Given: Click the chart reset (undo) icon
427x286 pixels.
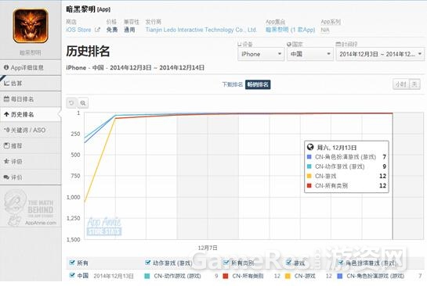Looking at the screenshot, I should tap(71, 103).
